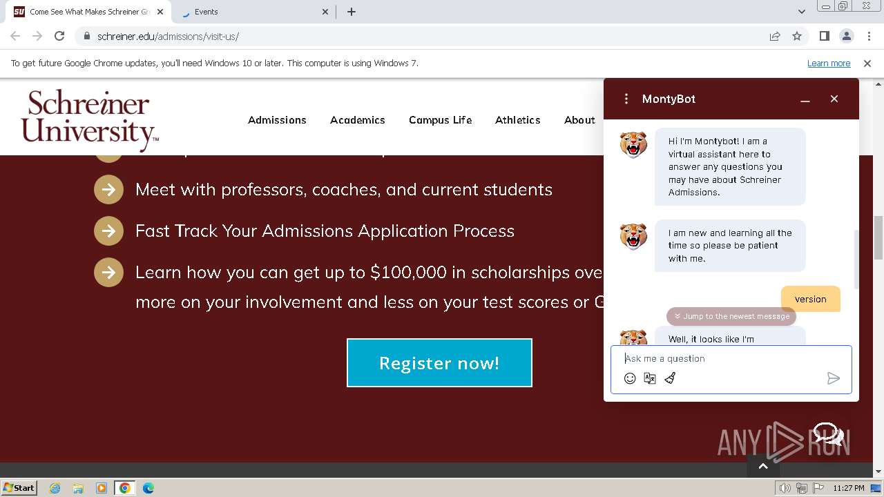Image resolution: width=884 pixels, height=497 pixels.
Task: Click the Hi I'm Montybot message bubble
Action: click(x=730, y=166)
